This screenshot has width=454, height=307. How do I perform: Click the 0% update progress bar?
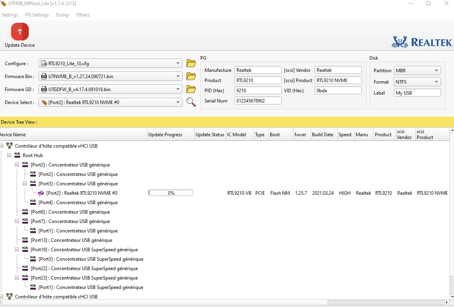point(171,193)
